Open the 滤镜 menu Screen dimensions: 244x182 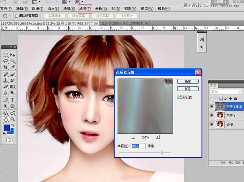[85, 8]
